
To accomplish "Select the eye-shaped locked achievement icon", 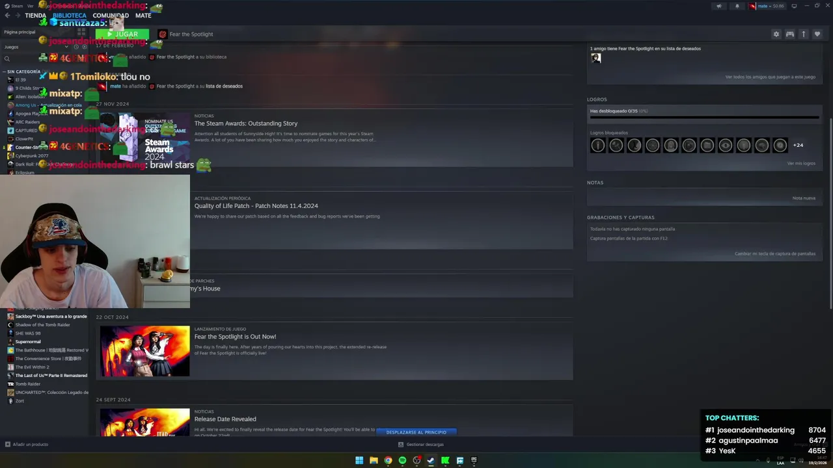I will click(725, 145).
